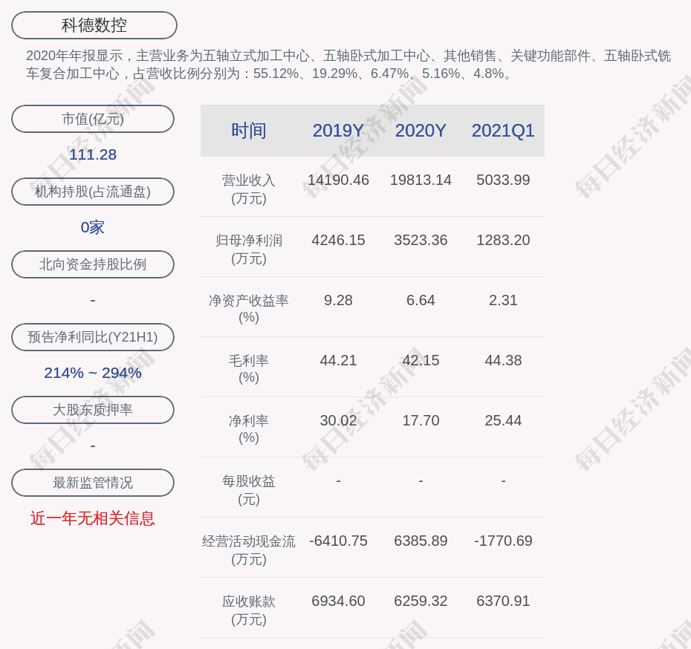
Task: Click the ROE value 6.64
Action: tap(421, 300)
